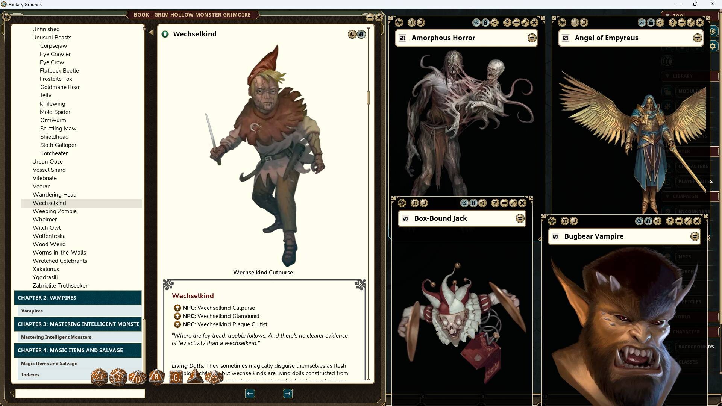Click image type icon beside Bugbear Vampire title

[555, 236]
